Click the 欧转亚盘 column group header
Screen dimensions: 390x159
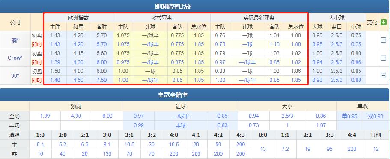tap(162, 18)
